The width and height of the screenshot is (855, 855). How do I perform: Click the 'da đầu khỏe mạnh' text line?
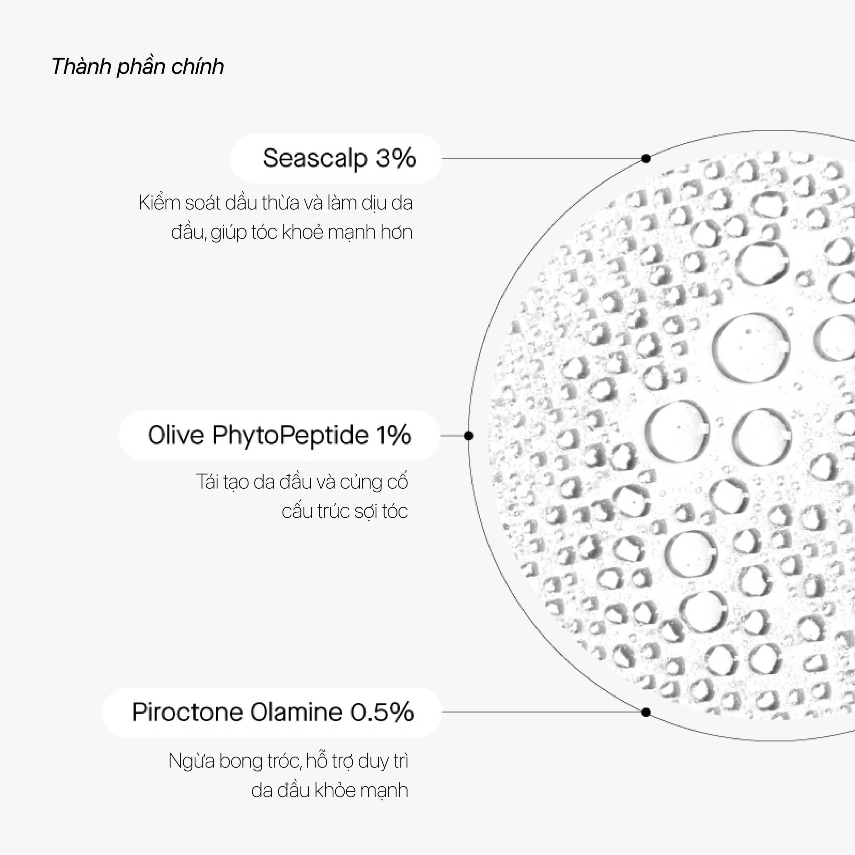(329, 791)
